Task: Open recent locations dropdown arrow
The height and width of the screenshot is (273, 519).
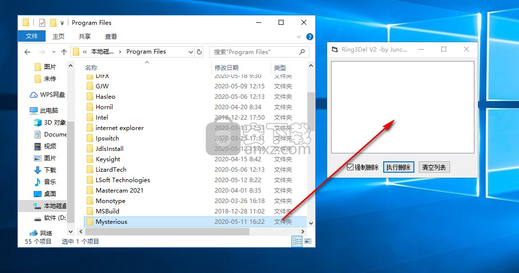Action: (x=54, y=52)
